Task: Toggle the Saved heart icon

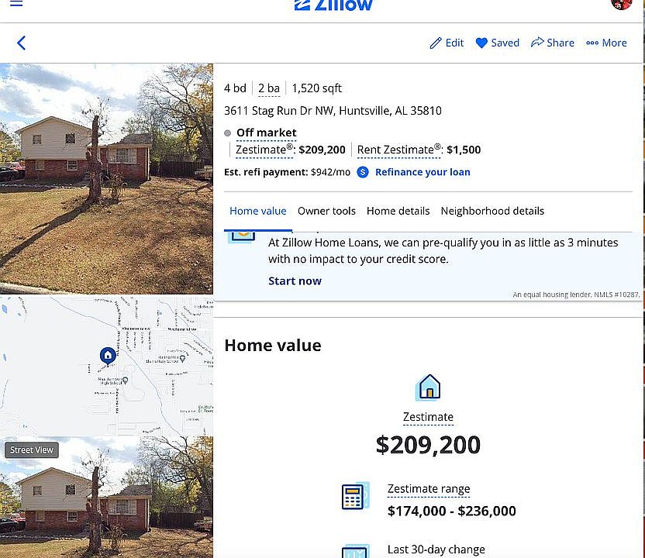Action: click(481, 43)
